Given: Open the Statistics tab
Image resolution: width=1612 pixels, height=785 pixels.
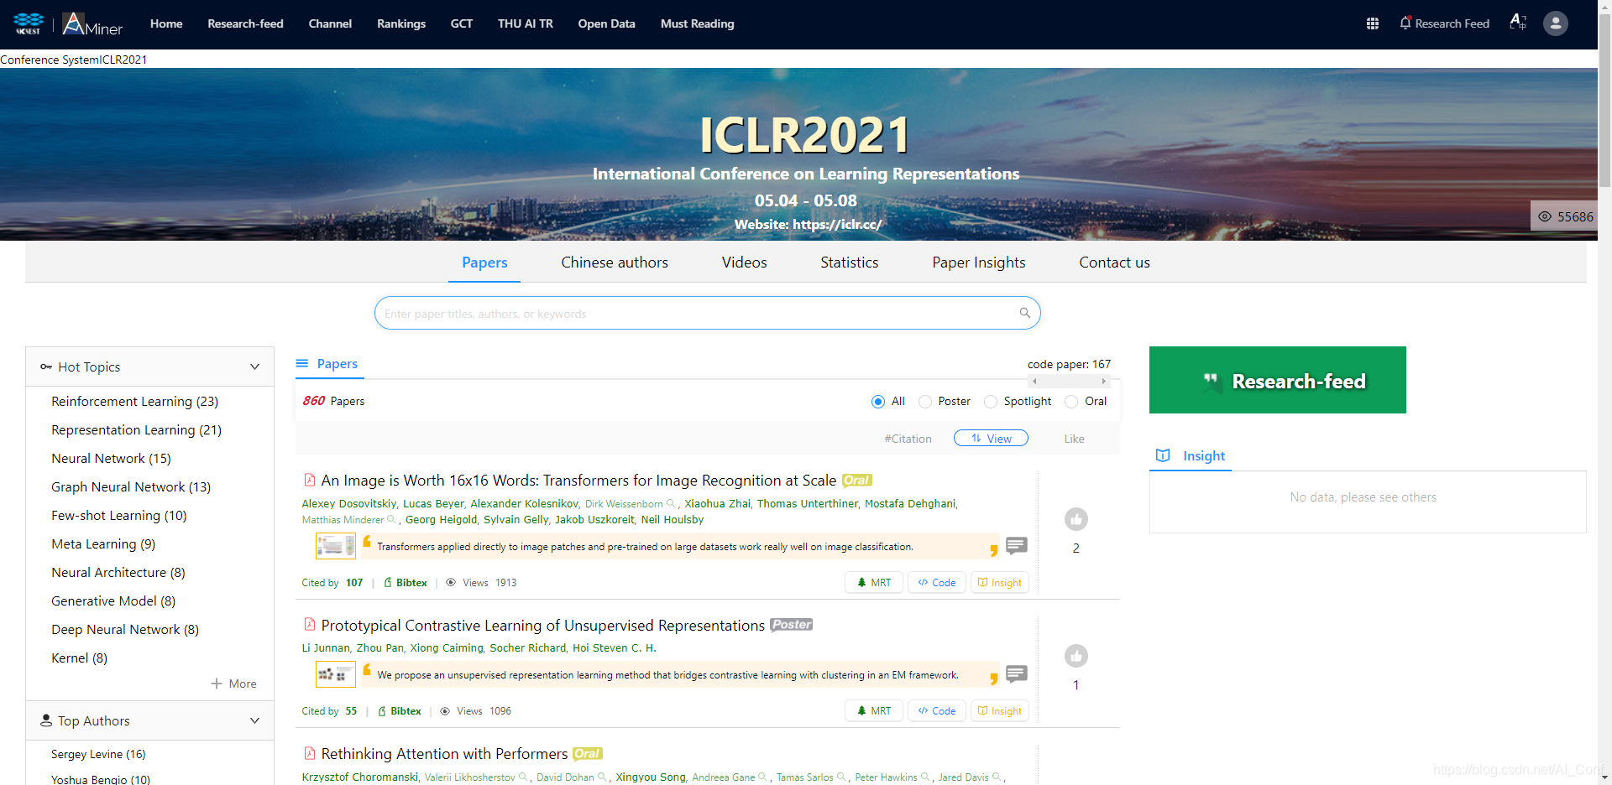Looking at the screenshot, I should click(849, 263).
